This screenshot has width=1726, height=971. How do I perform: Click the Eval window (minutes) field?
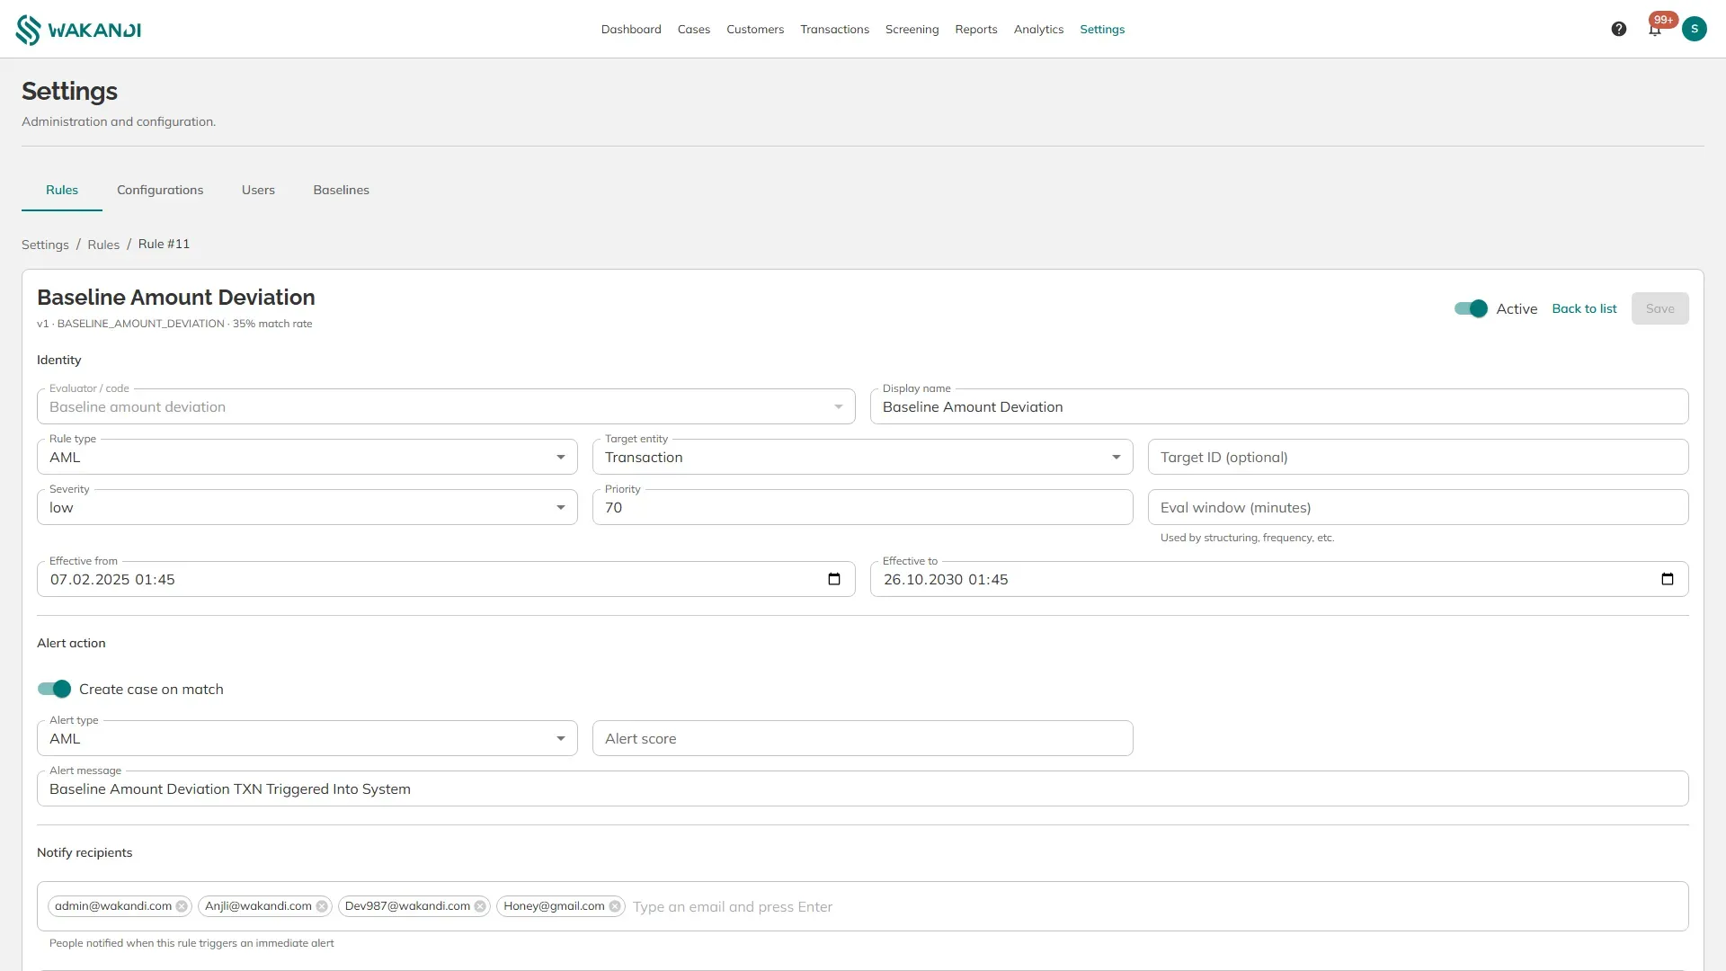pyautogui.click(x=1419, y=507)
